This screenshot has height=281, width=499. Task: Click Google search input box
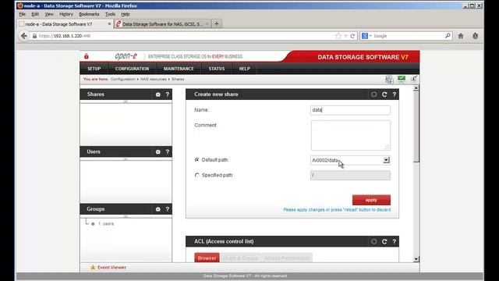point(409,36)
